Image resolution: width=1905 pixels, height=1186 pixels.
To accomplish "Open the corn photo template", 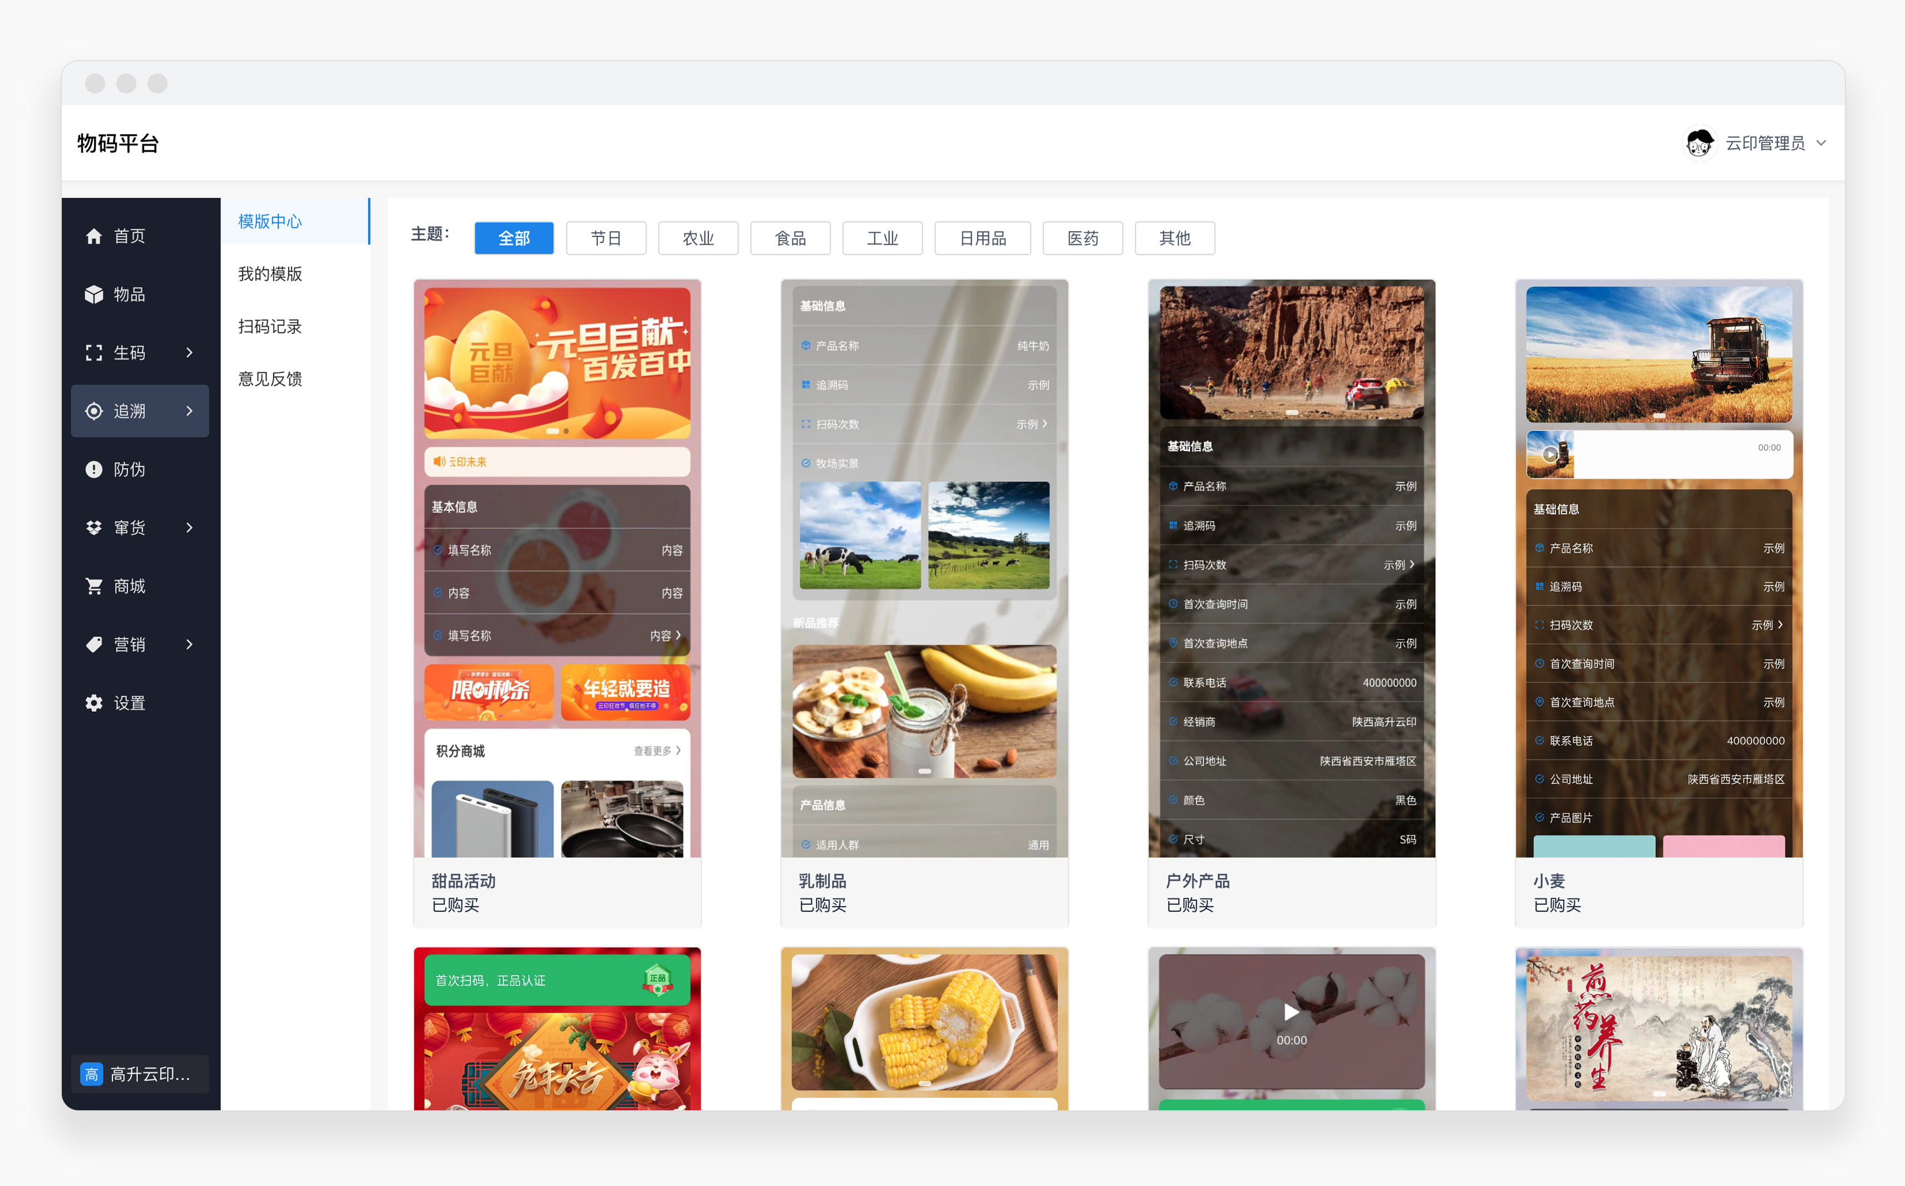I will coord(924,1028).
